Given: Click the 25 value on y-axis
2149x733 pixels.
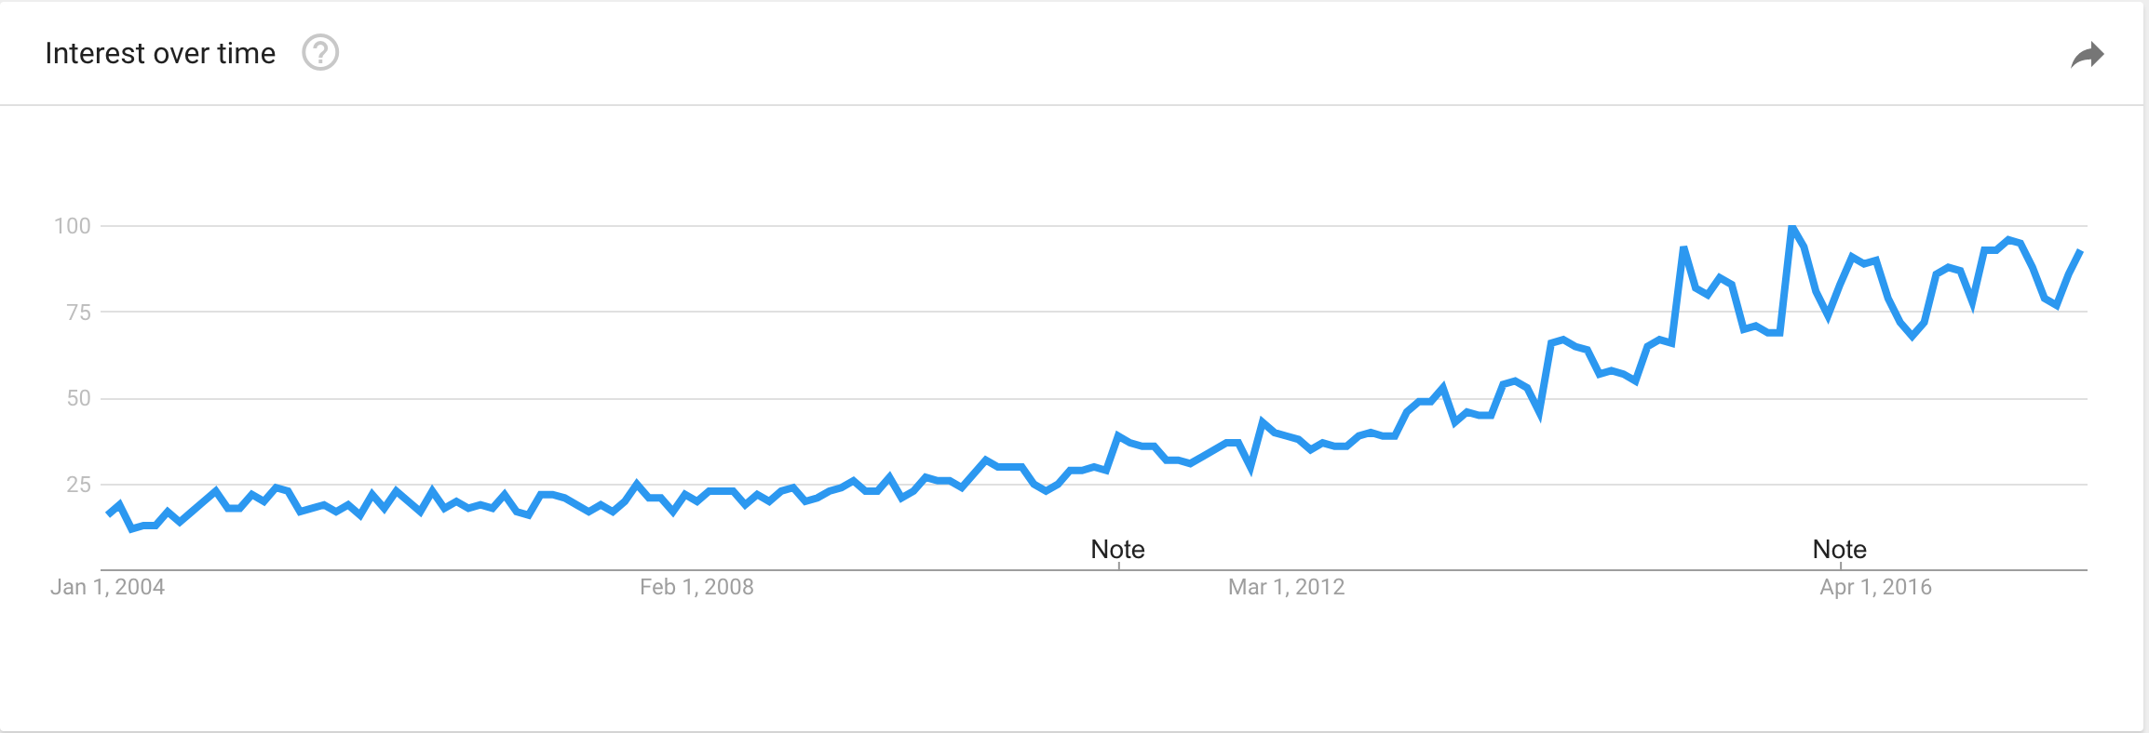Looking at the screenshot, I should [78, 485].
